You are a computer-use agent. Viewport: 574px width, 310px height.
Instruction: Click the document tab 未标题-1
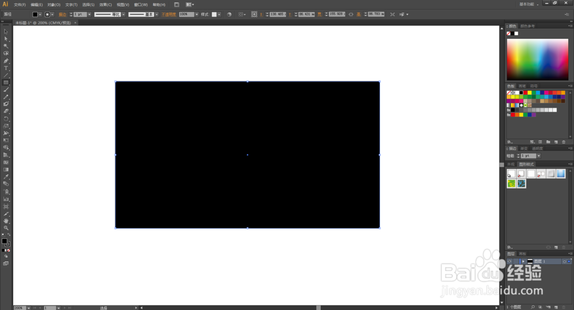tap(43, 23)
